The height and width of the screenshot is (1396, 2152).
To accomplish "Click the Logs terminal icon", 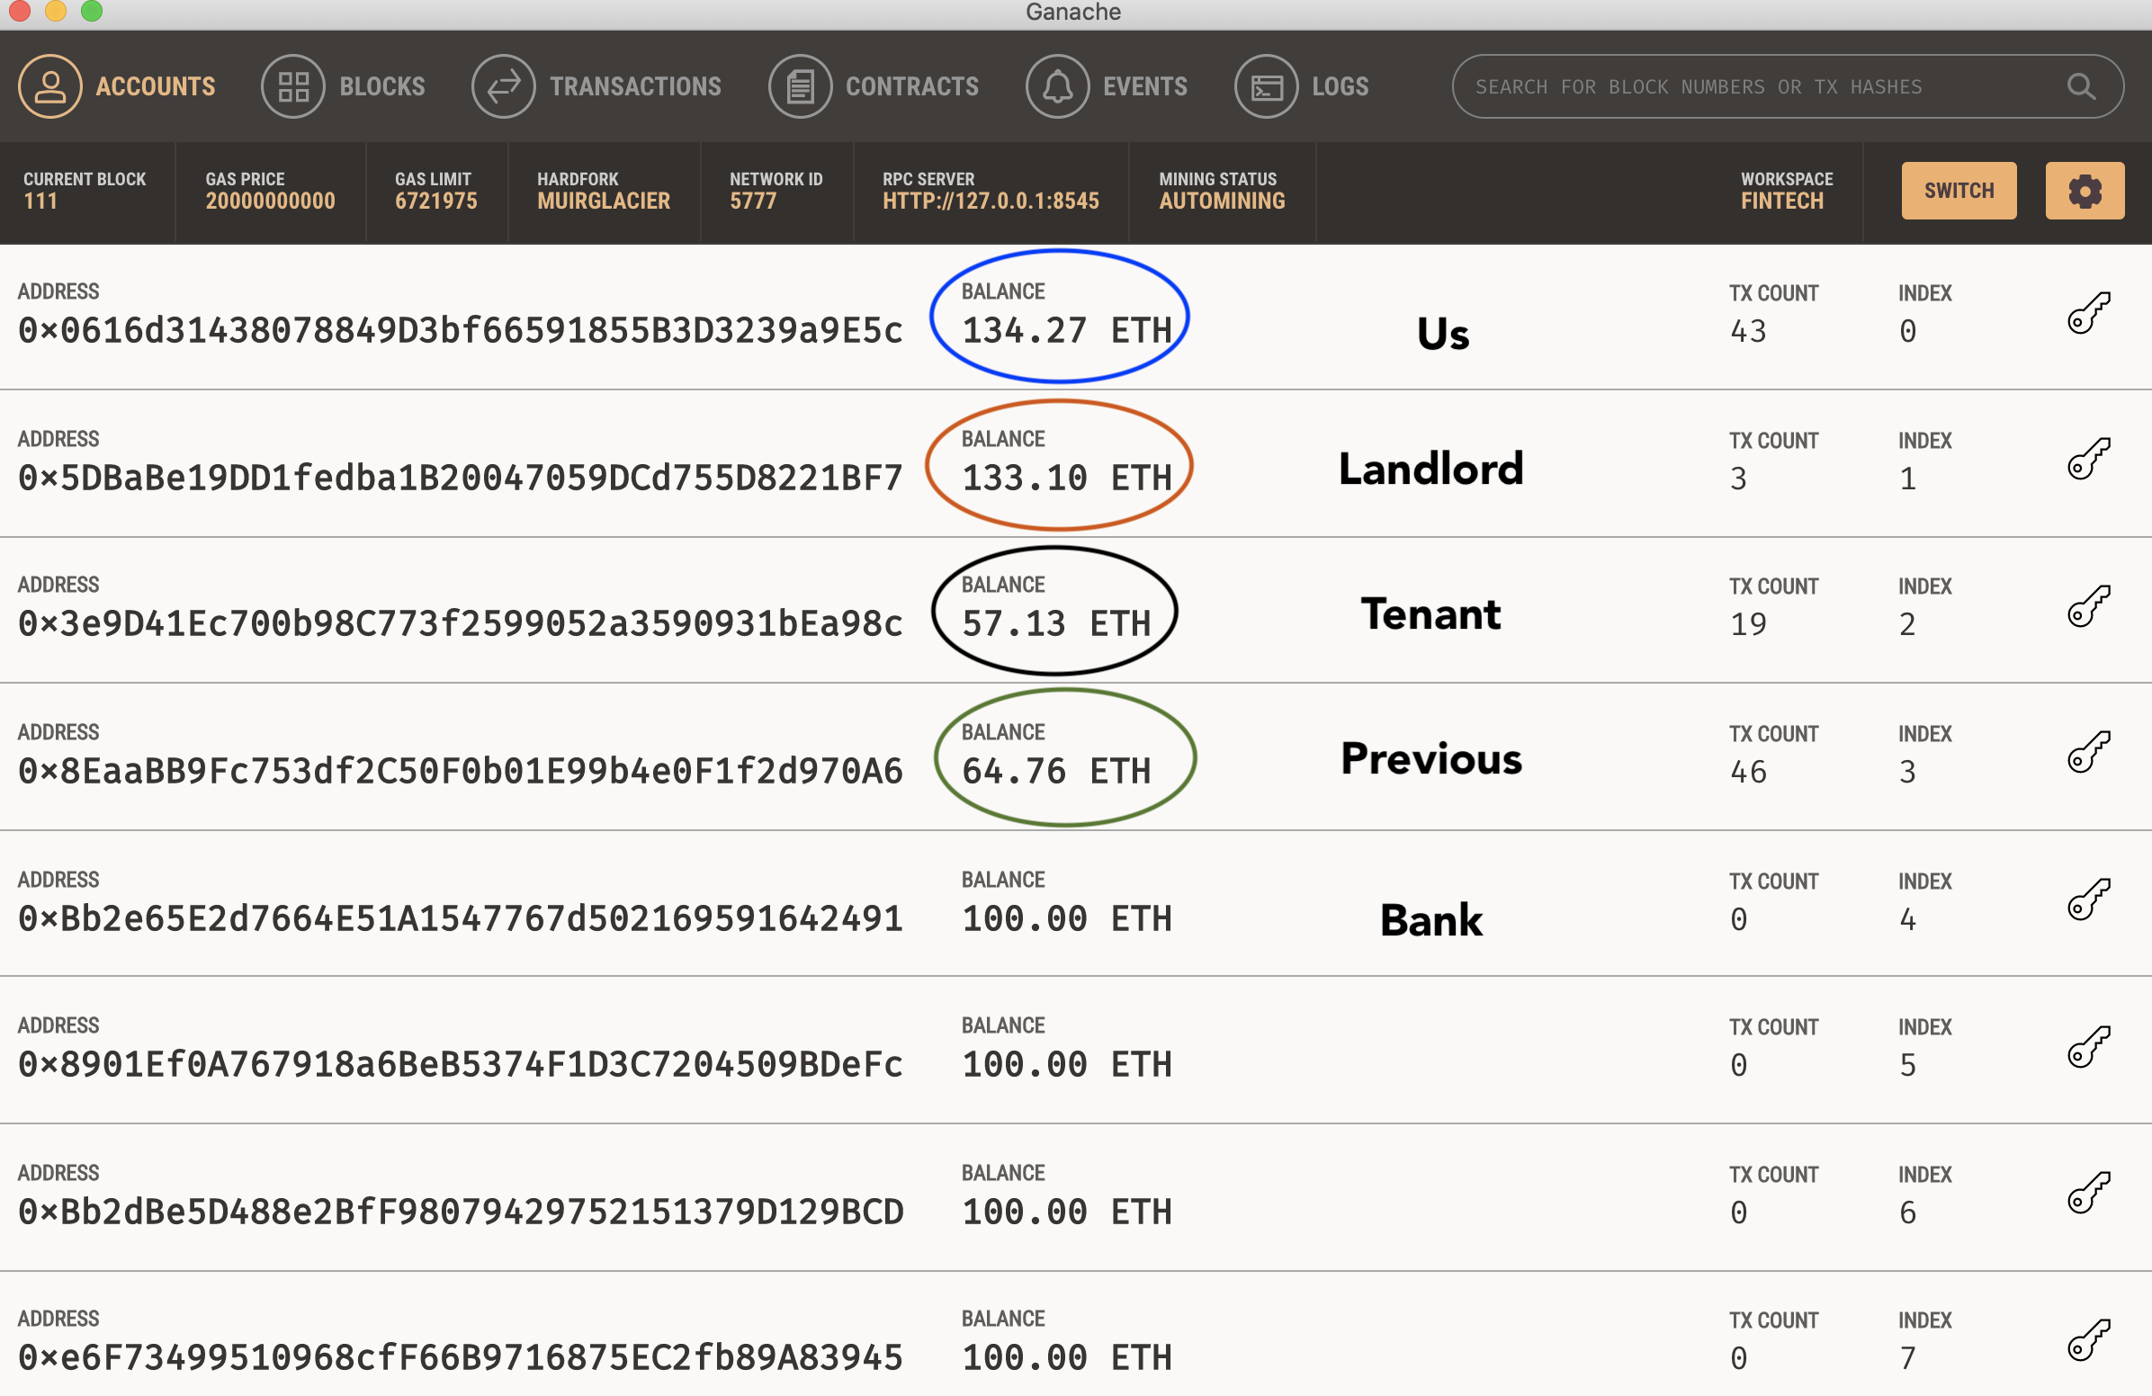I will tap(1267, 86).
